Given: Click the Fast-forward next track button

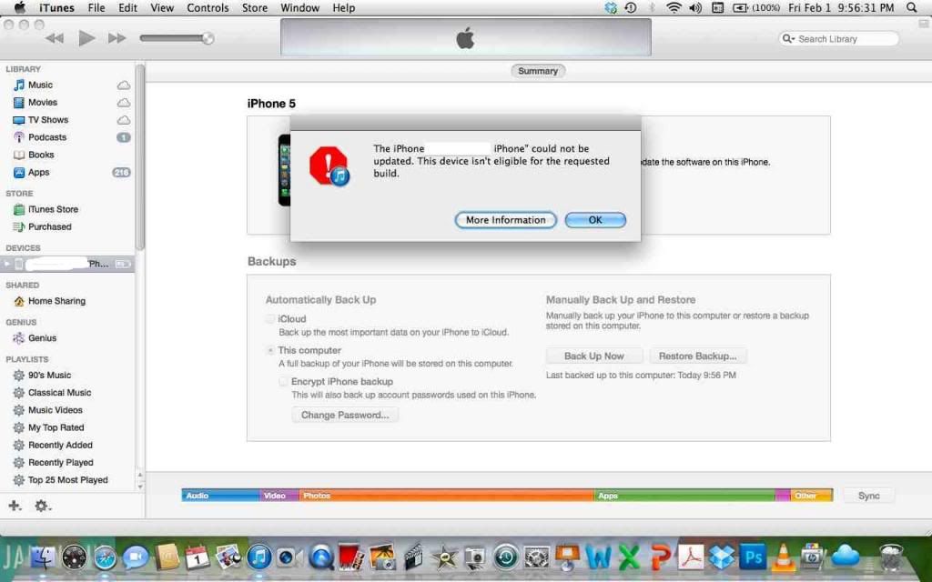Looking at the screenshot, I should click(117, 38).
